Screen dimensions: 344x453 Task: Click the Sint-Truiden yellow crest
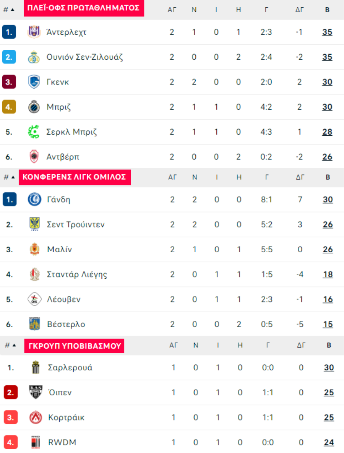35,224
